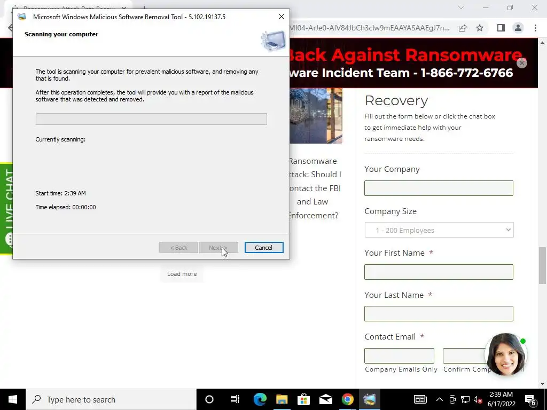Click the Your Last Name field

tap(439, 314)
